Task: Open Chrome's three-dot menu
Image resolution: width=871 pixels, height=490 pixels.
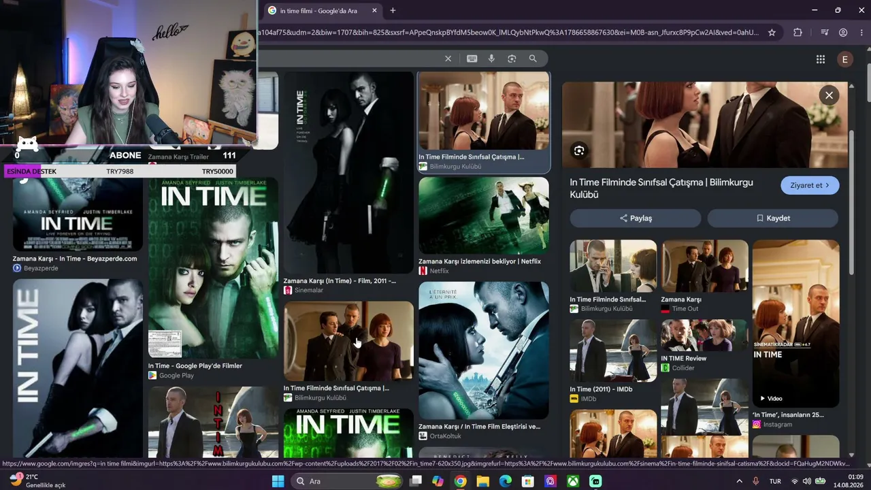Action: [861, 32]
